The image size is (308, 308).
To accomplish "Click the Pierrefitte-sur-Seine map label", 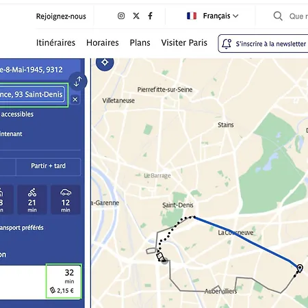I will 165,90.
